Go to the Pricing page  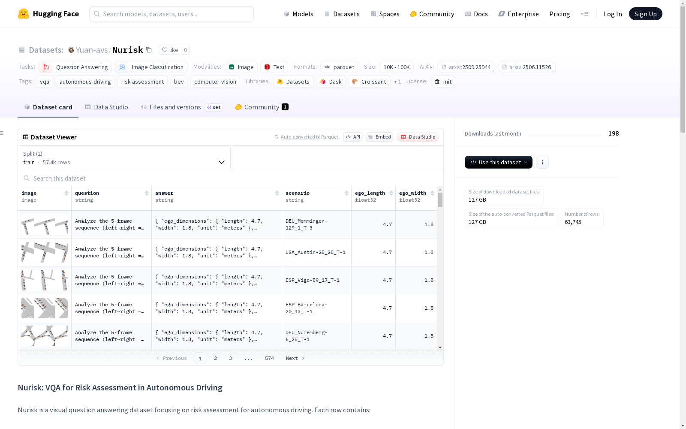pos(560,14)
